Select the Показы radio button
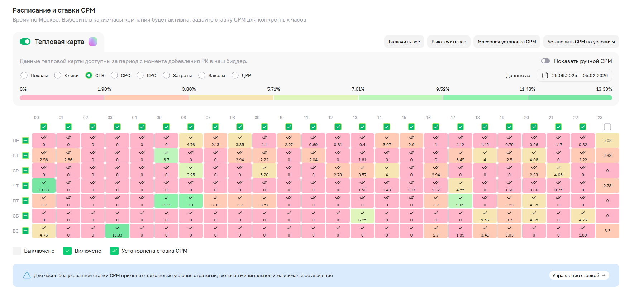Image resolution: width=634 pixels, height=291 pixels. point(24,75)
